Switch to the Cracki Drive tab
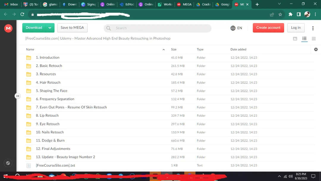321x181 pixels. pyautogui.click(x=204, y=4)
